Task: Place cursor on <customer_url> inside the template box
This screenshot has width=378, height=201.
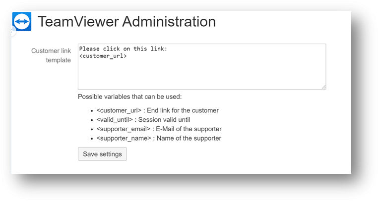Action: pyautogui.click(x=103, y=56)
